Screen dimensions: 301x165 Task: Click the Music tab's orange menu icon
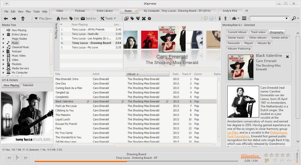tap(136, 11)
